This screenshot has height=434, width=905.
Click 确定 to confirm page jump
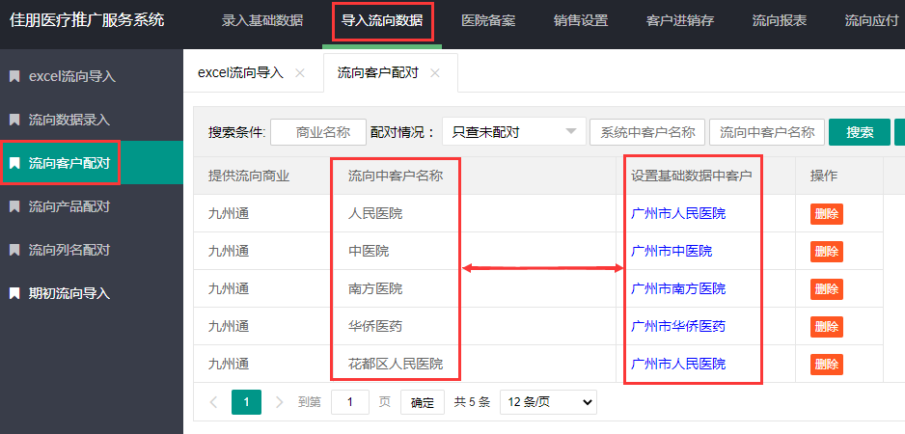[423, 402]
